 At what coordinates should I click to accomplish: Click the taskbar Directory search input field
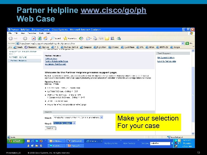tap(160, 144)
